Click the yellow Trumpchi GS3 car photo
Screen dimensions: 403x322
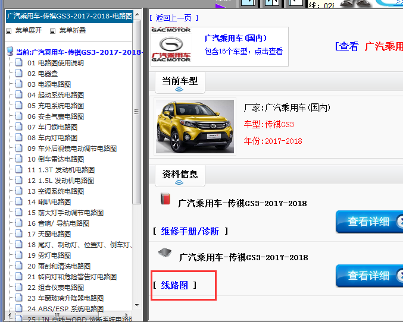pos(195,127)
